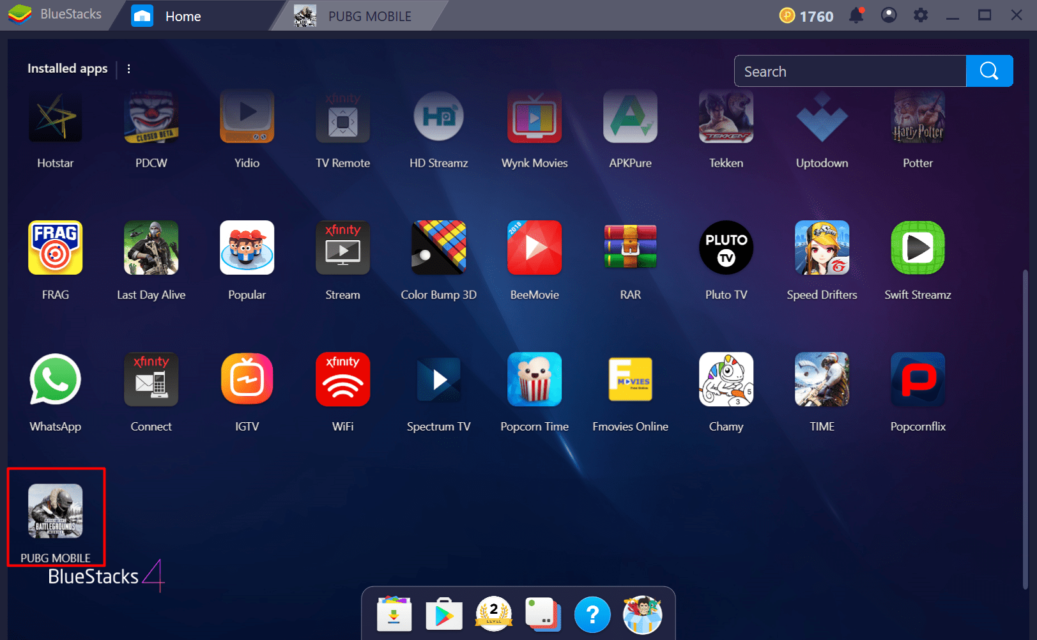The width and height of the screenshot is (1037, 640).
Task: Open the Uptodown app
Action: point(822,116)
